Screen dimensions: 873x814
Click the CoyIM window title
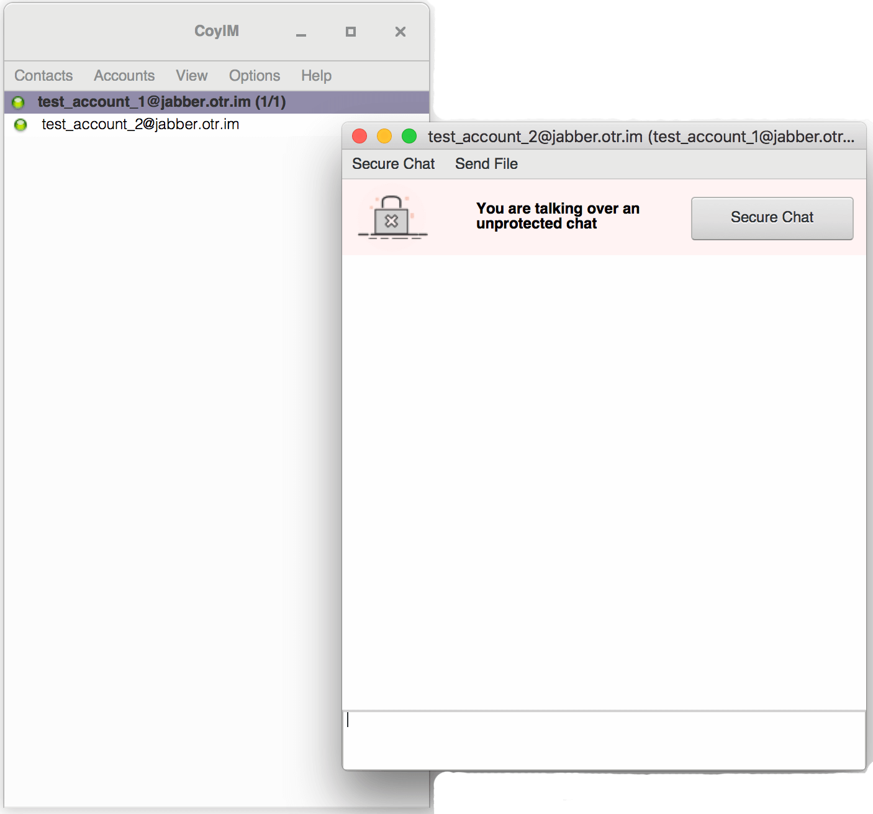pyautogui.click(x=217, y=31)
